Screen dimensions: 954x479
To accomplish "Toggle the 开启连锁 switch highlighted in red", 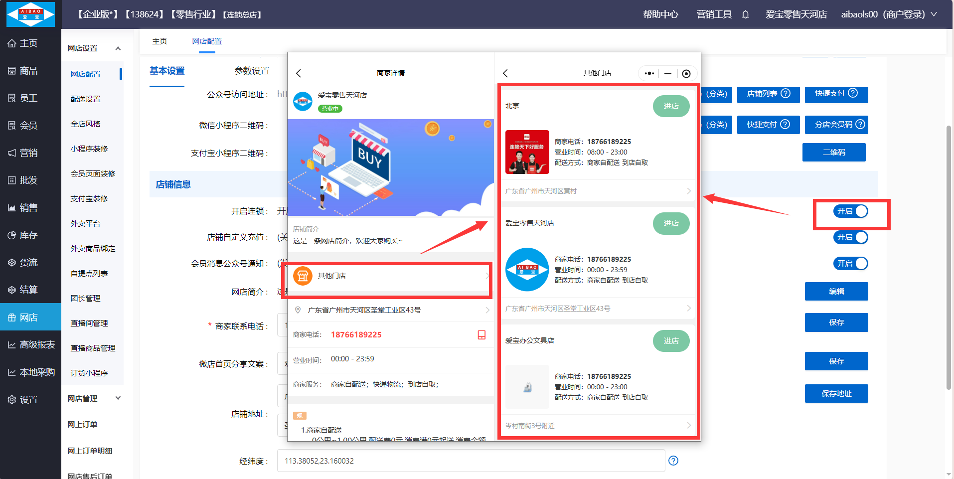I will point(851,211).
